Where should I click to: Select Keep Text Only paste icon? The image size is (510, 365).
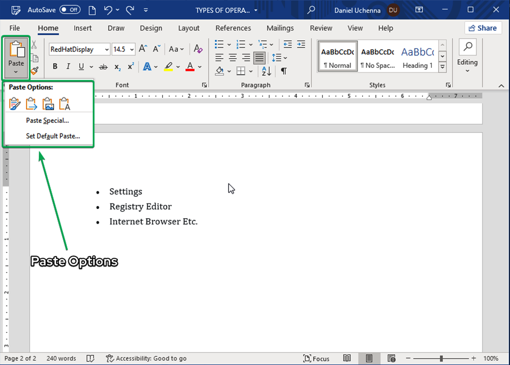[65, 104]
